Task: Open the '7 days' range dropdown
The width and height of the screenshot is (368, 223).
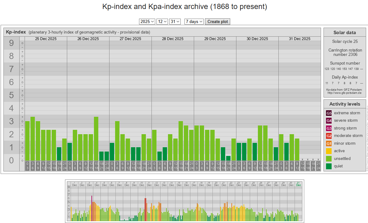Action: tap(194, 21)
